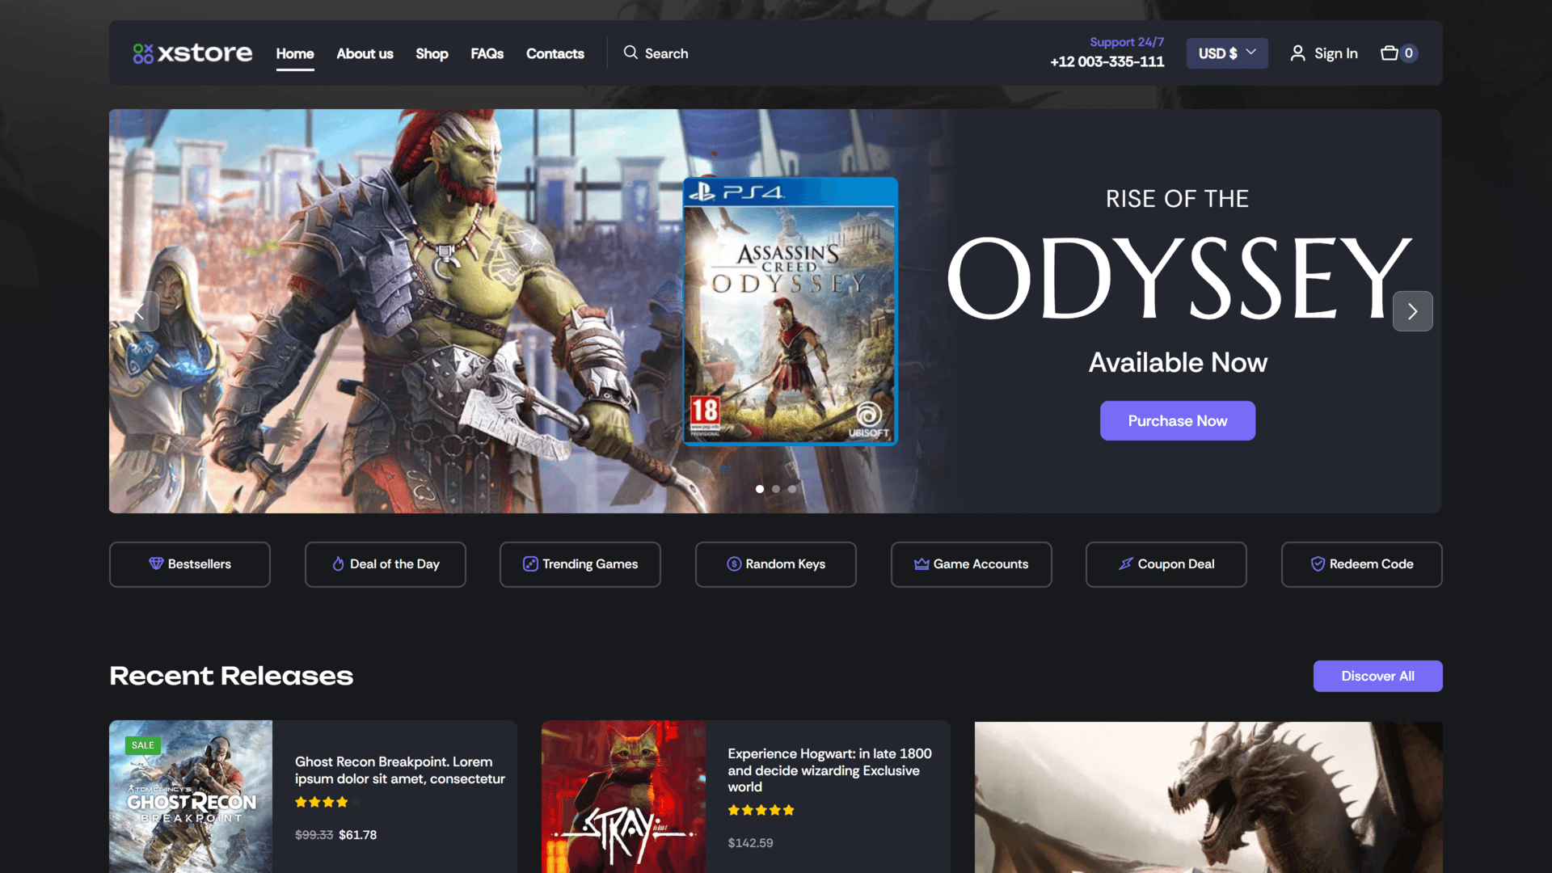Click the Coupon Deal icon
Image resolution: width=1552 pixels, height=873 pixels.
click(1126, 563)
